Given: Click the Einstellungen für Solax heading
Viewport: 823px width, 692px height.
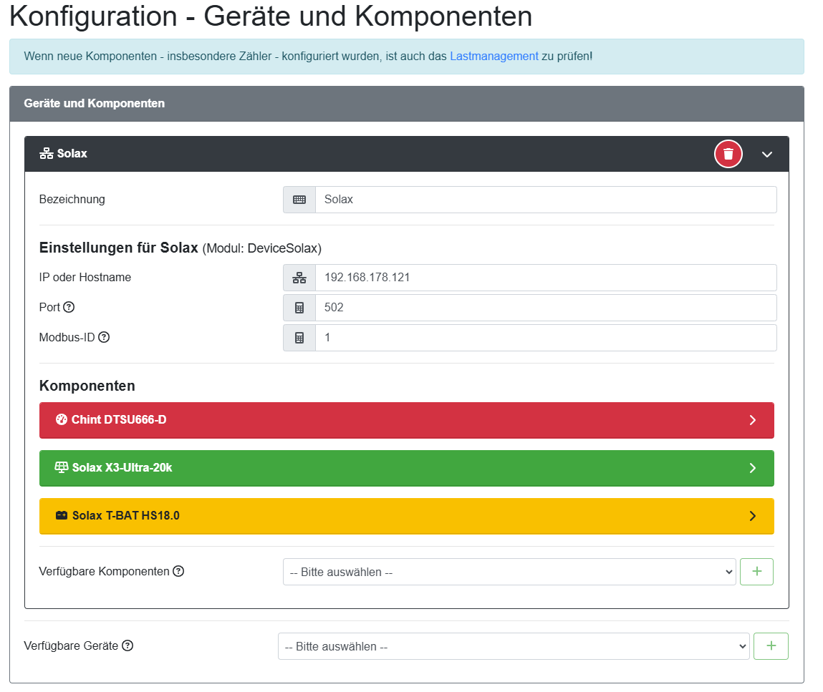Looking at the screenshot, I should [119, 248].
